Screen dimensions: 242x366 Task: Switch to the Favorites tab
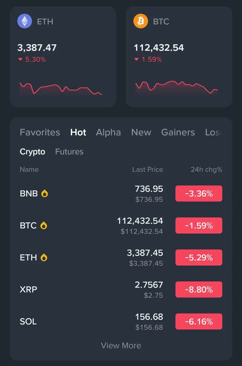[x=40, y=132]
